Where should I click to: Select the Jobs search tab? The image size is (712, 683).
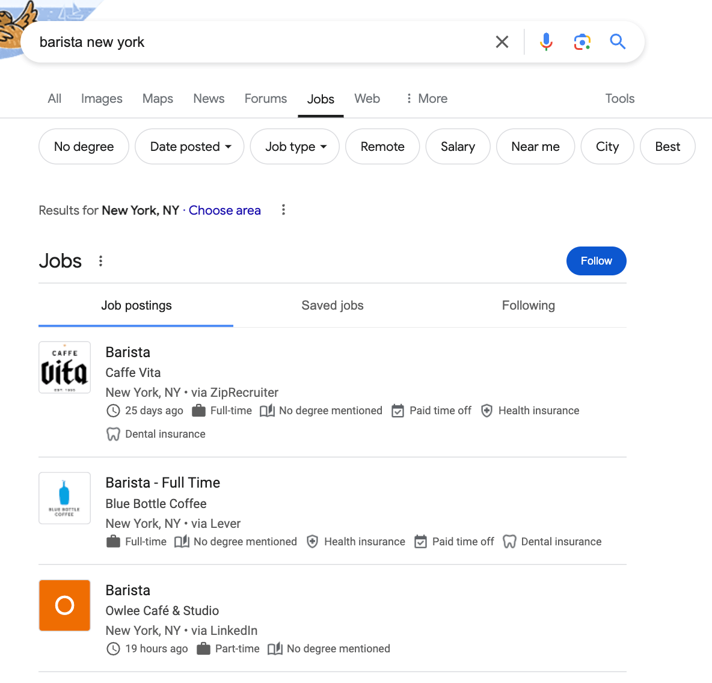click(321, 99)
